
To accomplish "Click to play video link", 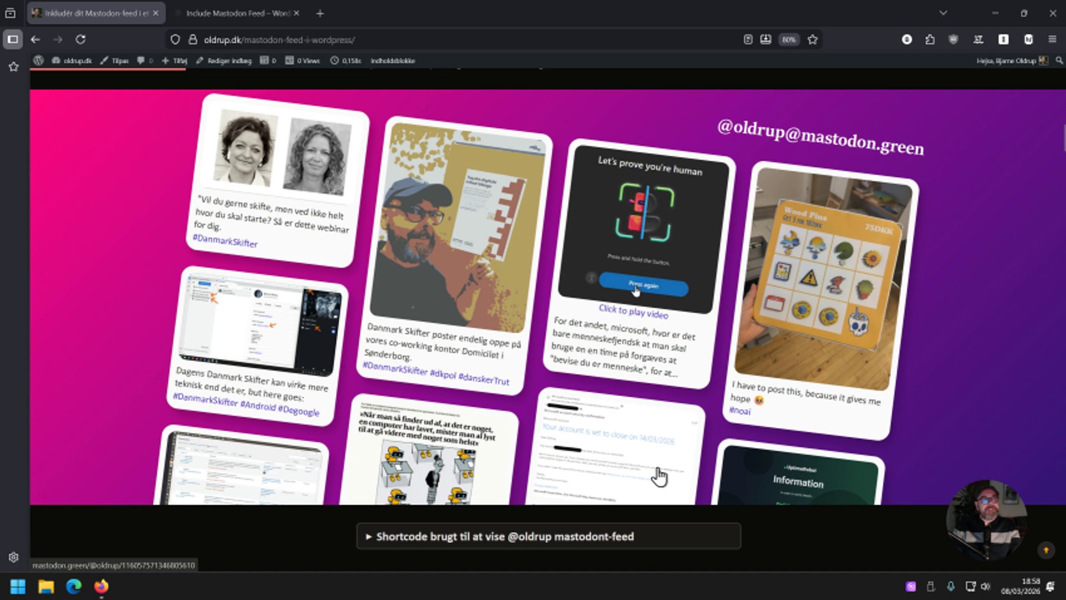I will 633,312.
